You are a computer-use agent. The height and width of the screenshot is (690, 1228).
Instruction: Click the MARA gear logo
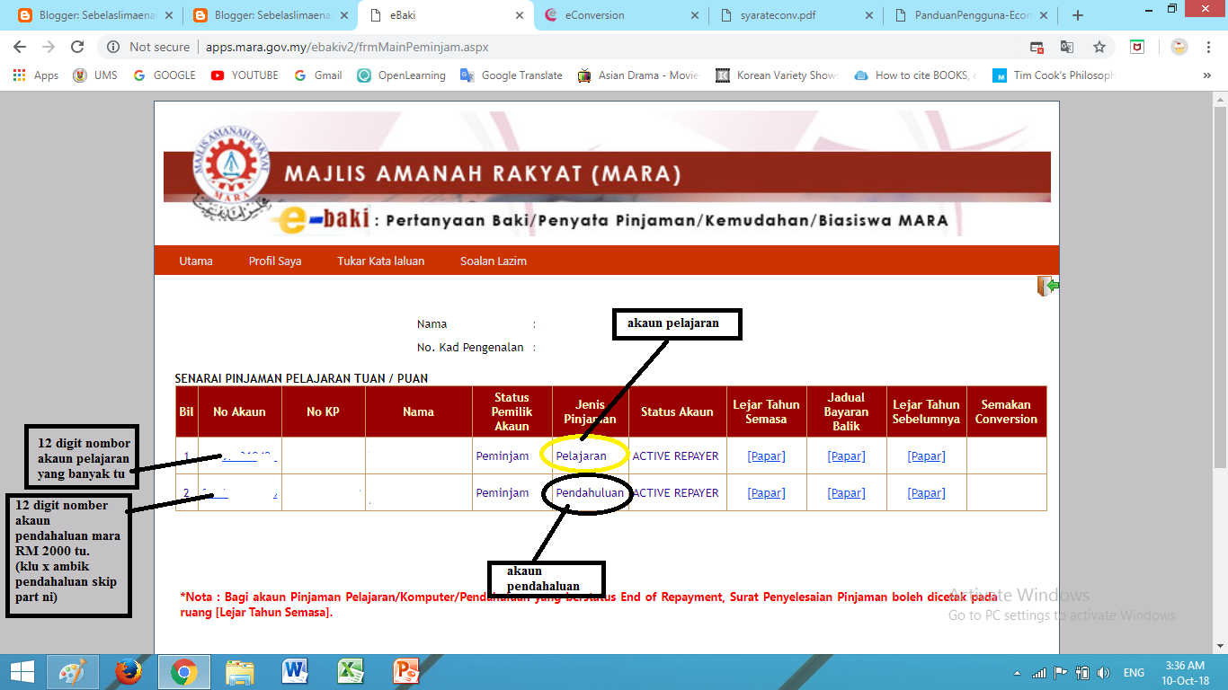click(233, 166)
